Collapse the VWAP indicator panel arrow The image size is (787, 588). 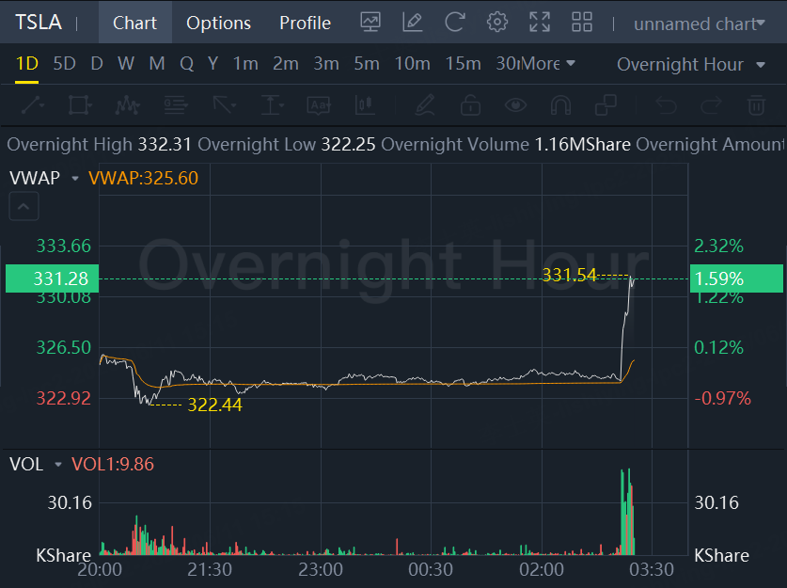coord(24,206)
